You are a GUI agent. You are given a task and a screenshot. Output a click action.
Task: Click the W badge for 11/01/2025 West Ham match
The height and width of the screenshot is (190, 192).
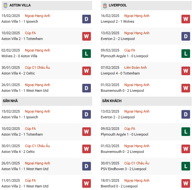pos(86,184)
